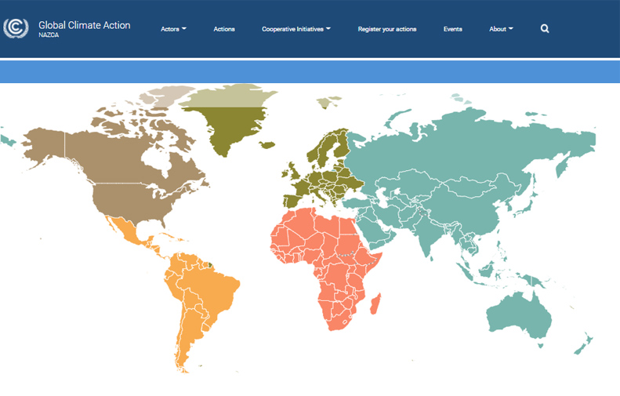Click the United Kingdom on the map
The image size is (620, 396).
(x=295, y=172)
